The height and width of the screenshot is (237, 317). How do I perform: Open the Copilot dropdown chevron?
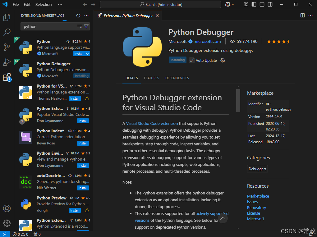click(x=233, y=4)
